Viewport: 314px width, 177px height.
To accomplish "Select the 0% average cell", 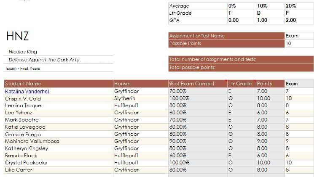I will click(242, 6).
